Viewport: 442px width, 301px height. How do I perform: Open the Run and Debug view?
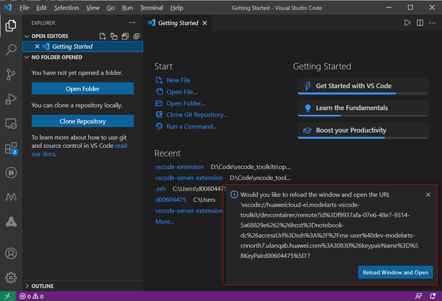pos(11,99)
